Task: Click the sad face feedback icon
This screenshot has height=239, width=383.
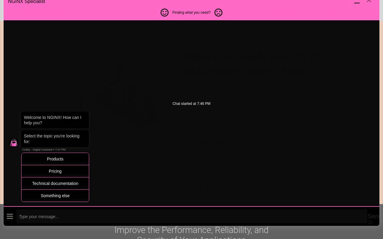Action: [218, 13]
